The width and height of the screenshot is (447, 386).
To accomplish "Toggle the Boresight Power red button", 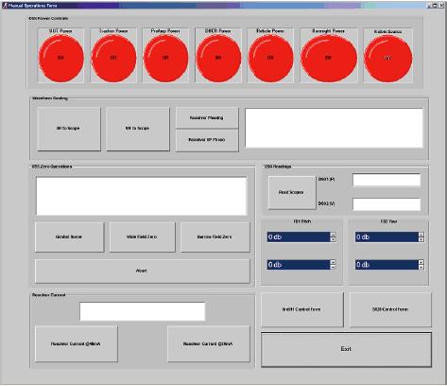I will [329, 58].
